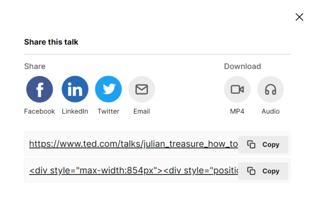The height and width of the screenshot is (197, 315).
Task: Click the Email text label
Action: pyautogui.click(x=142, y=111)
